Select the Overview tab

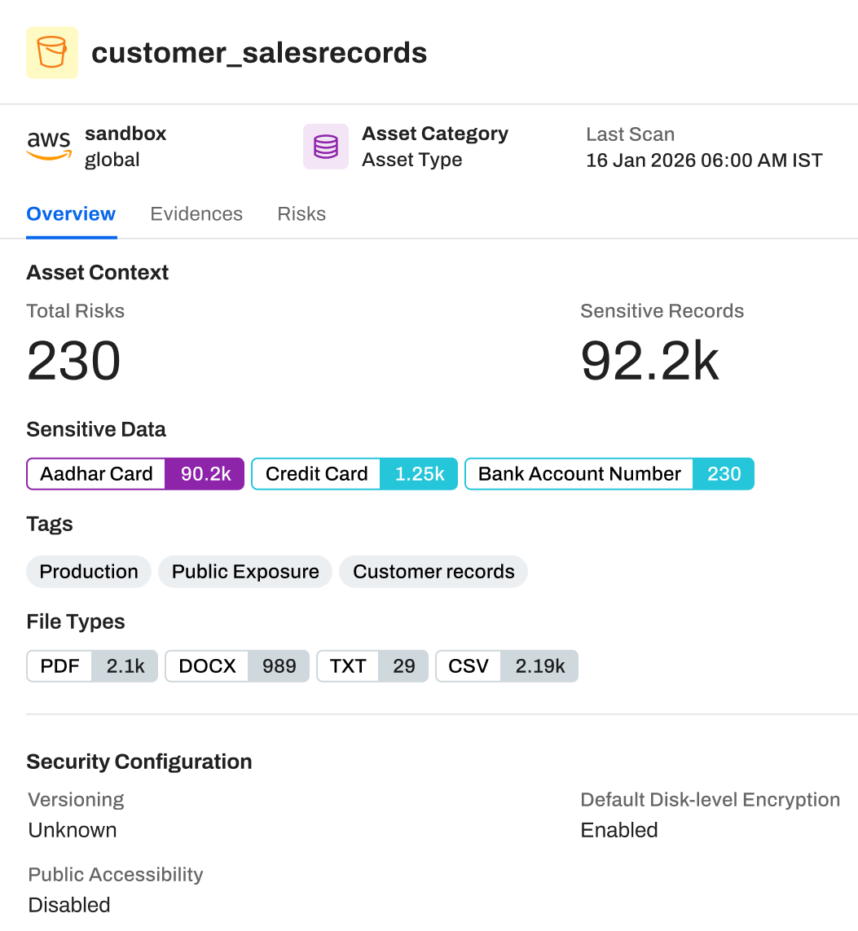coord(71,213)
